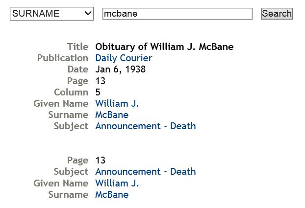Click the bottom McBane surname link
Viewport: 305px width, 208px height.
pos(112,195)
